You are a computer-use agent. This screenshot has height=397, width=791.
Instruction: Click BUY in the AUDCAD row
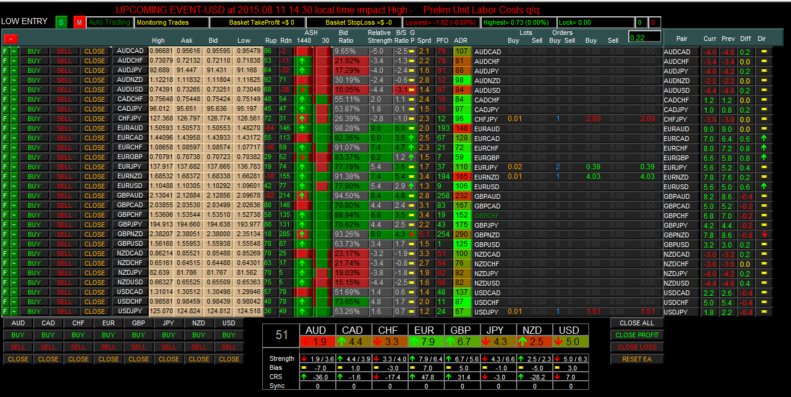click(x=34, y=51)
